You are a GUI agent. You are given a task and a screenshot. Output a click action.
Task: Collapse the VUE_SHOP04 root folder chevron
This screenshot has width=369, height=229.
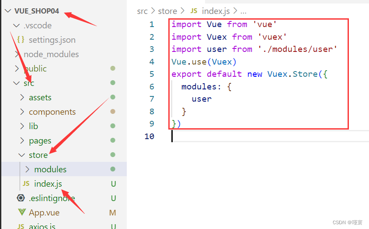point(8,11)
